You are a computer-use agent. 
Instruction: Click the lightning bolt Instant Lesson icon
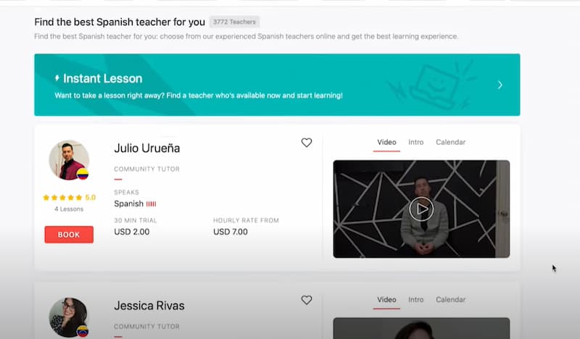[x=57, y=78]
